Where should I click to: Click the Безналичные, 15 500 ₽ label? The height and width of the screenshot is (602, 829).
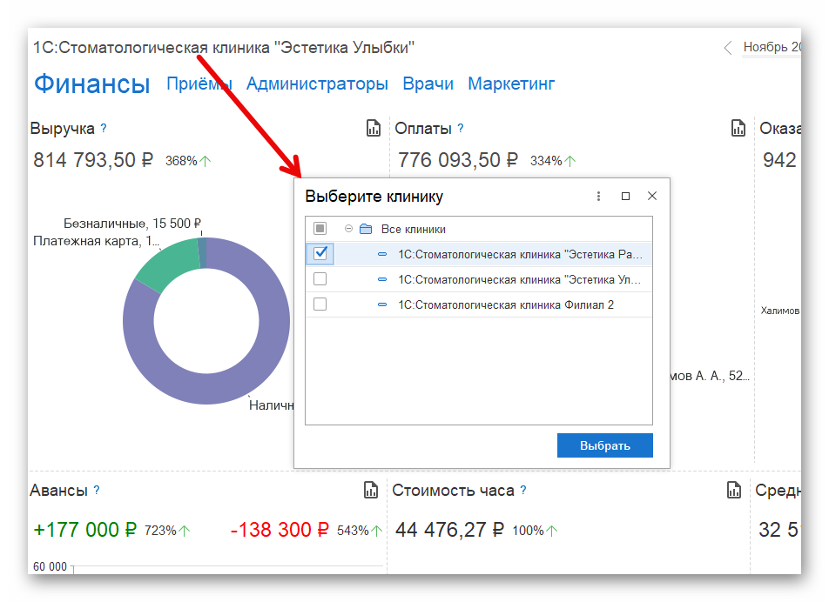pos(132,224)
